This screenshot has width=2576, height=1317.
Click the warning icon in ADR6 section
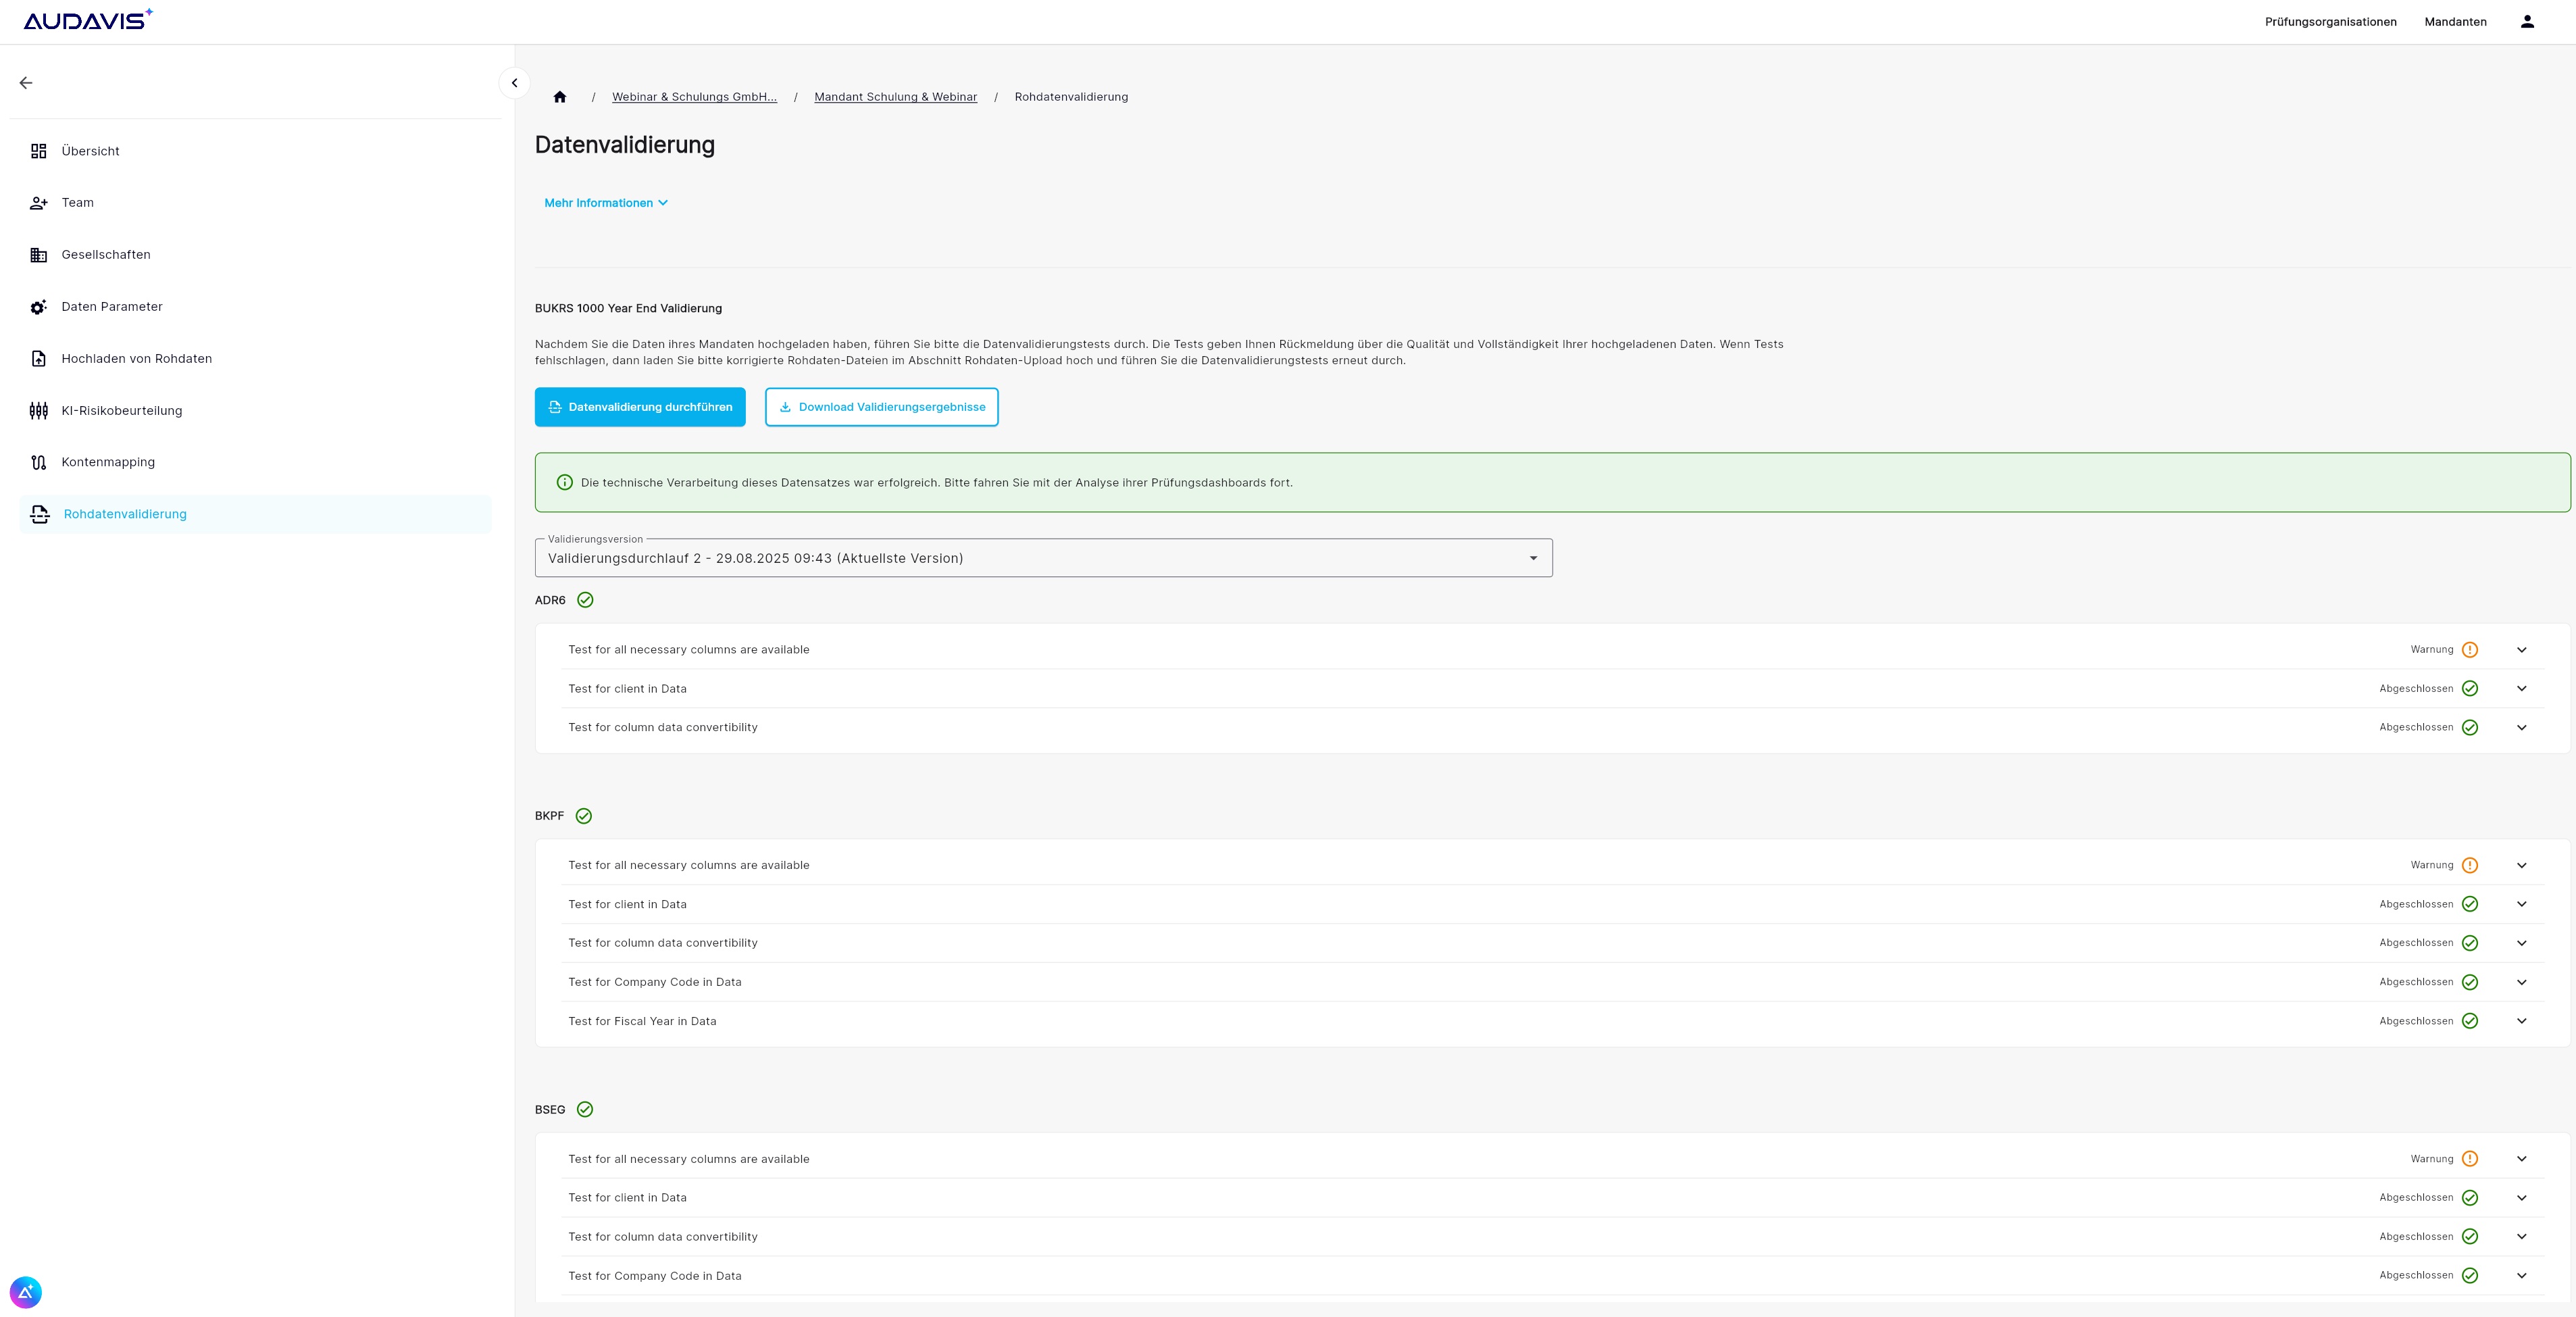pos(2469,650)
